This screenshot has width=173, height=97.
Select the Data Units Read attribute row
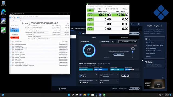[40, 51]
